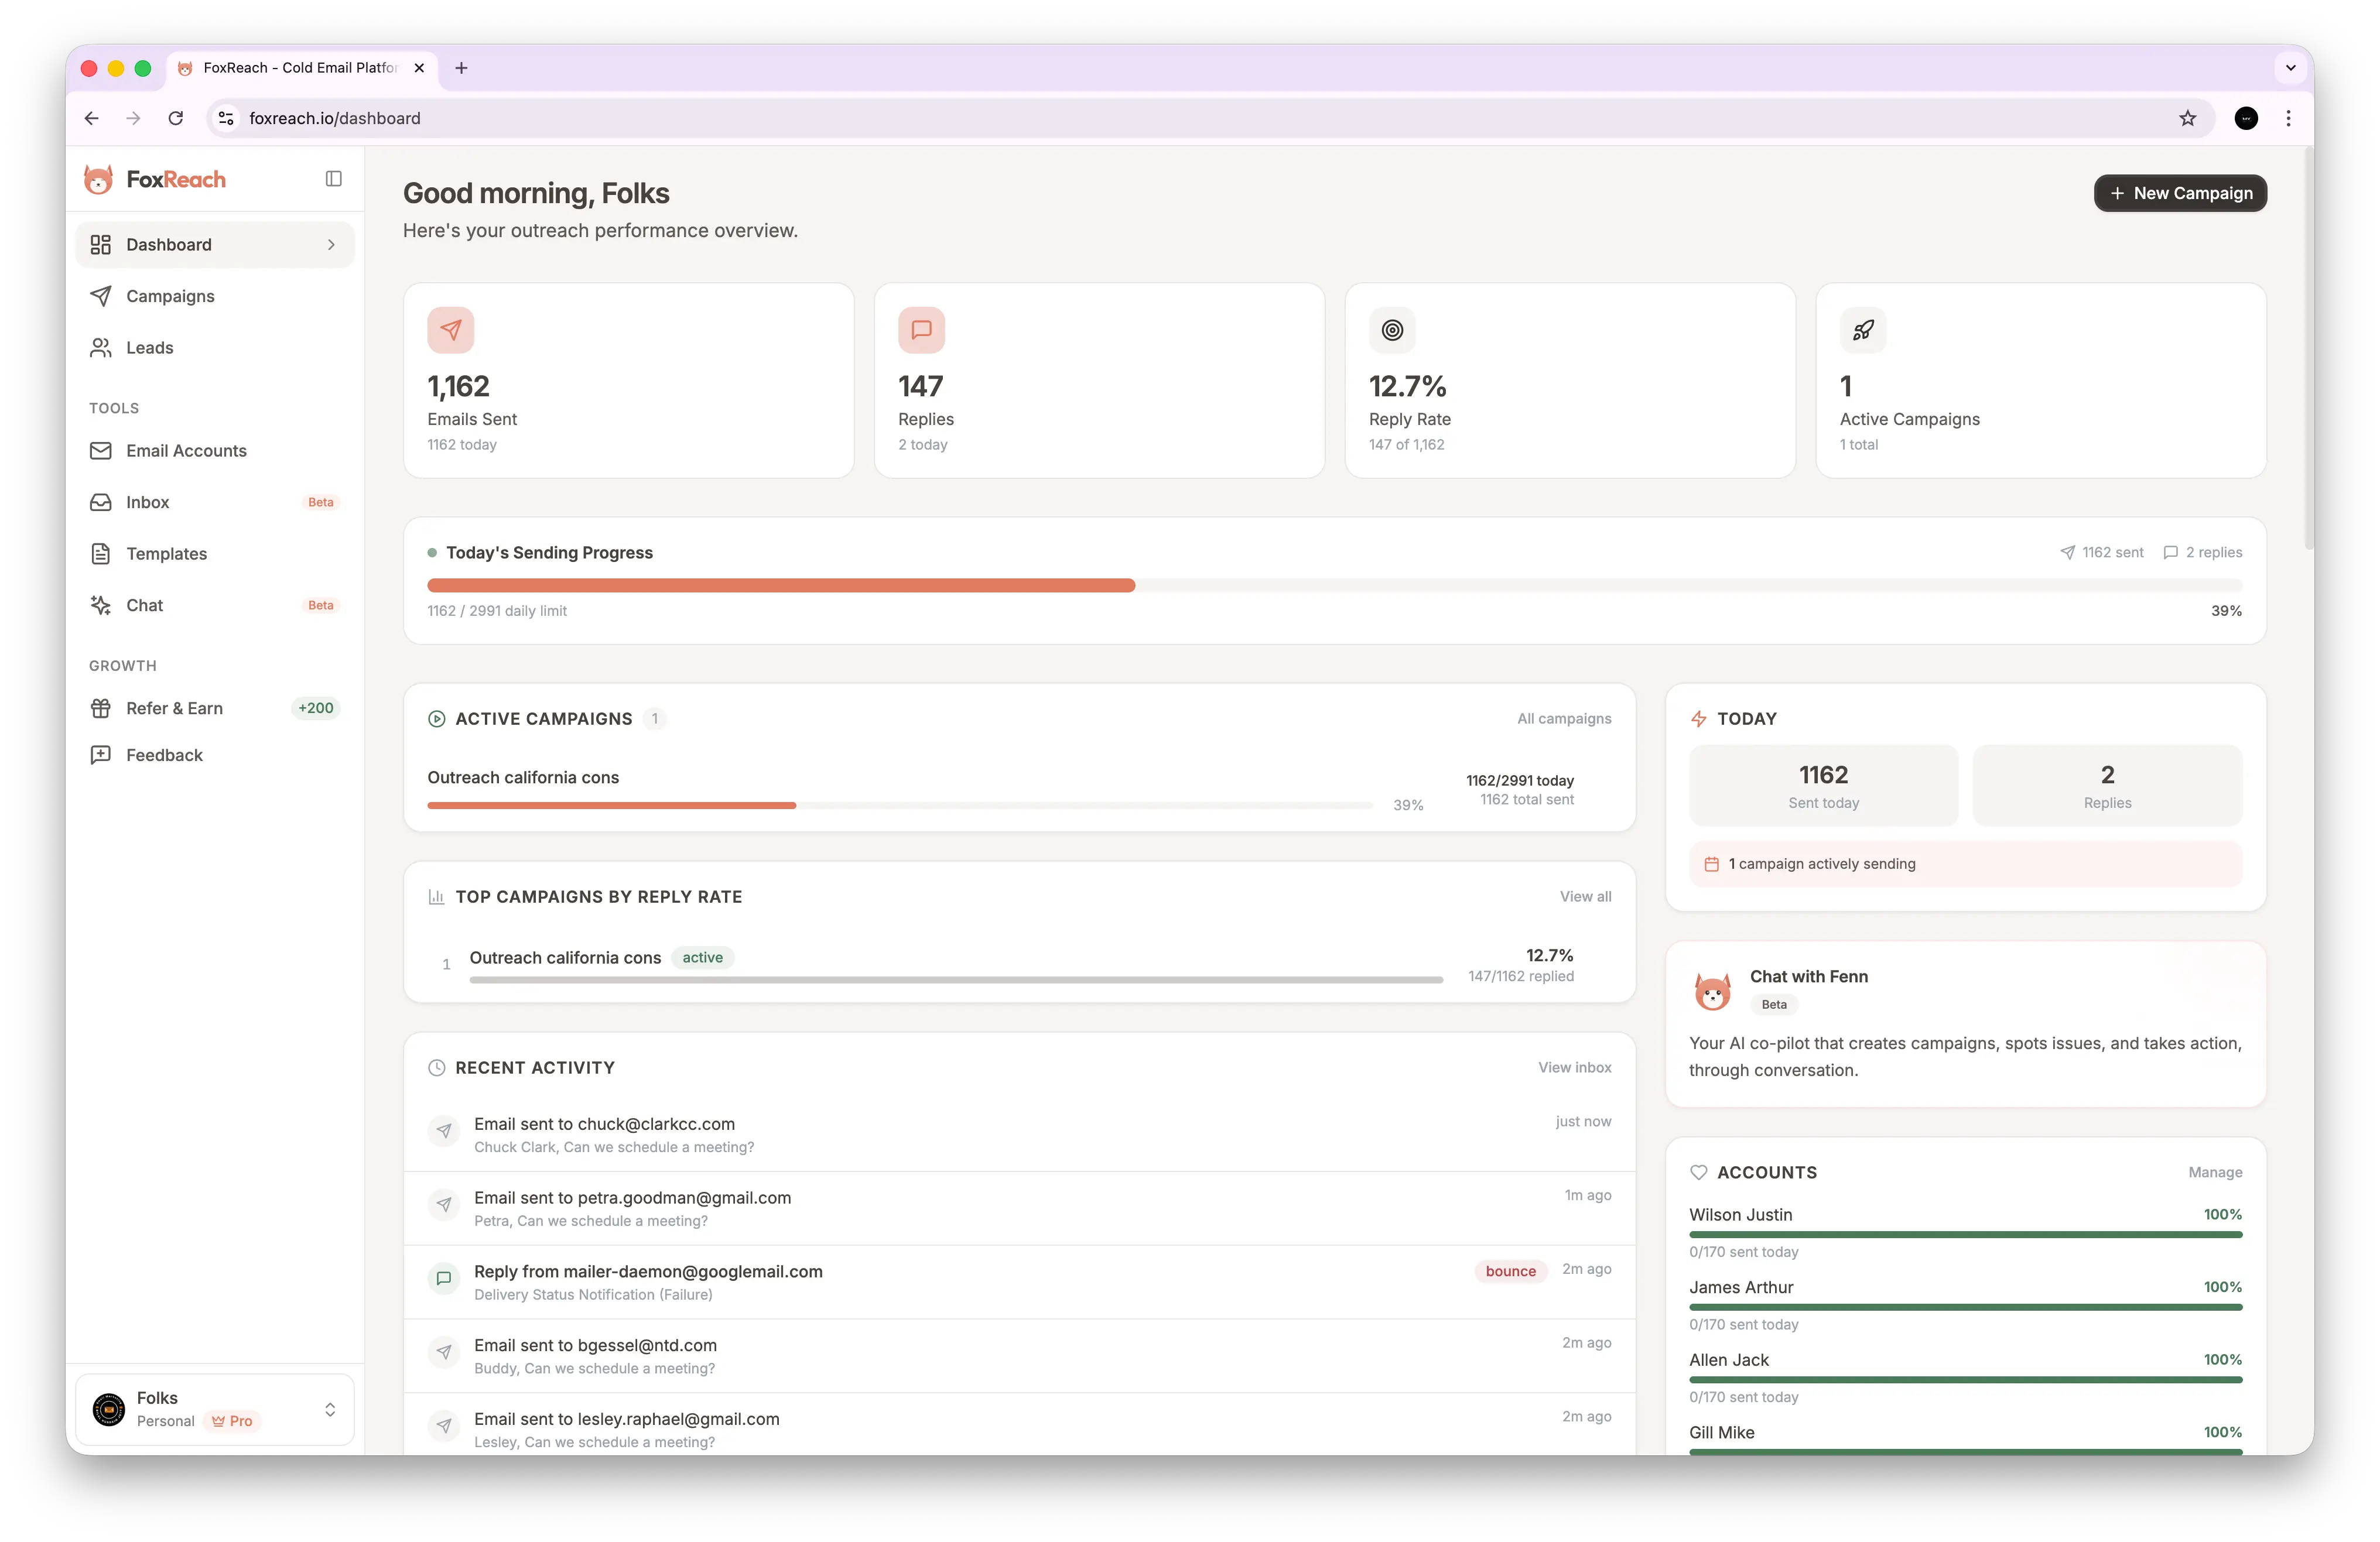
Task: Open View inbox link
Action: (x=1574, y=1067)
